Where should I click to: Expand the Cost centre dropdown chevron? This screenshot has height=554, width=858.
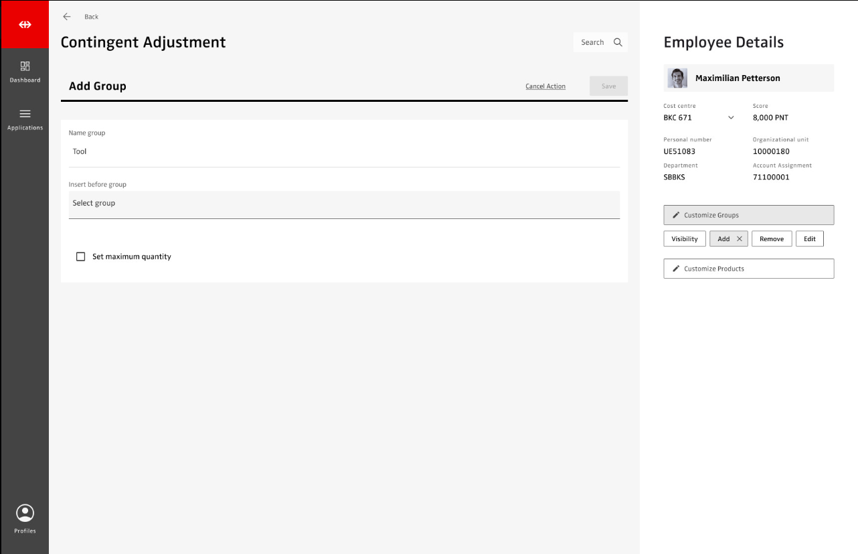731,118
